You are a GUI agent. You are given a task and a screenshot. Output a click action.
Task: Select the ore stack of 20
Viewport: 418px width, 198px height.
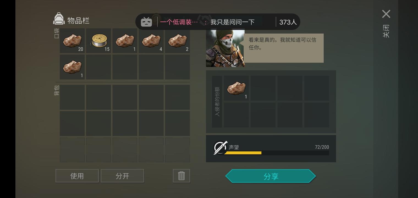click(x=72, y=41)
